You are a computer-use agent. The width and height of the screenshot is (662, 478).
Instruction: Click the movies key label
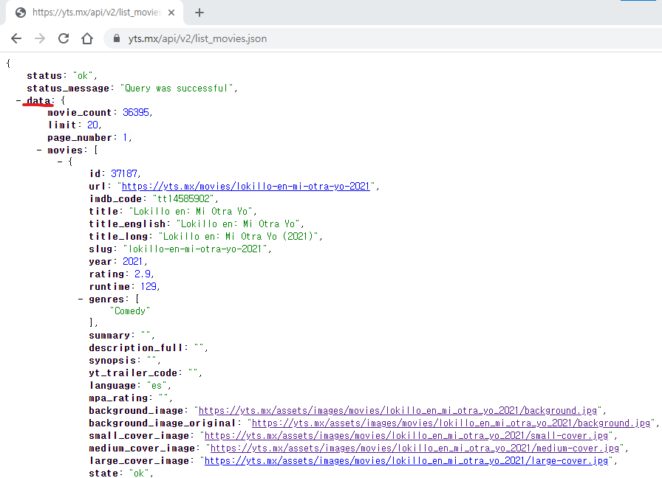pyautogui.click(x=65, y=150)
